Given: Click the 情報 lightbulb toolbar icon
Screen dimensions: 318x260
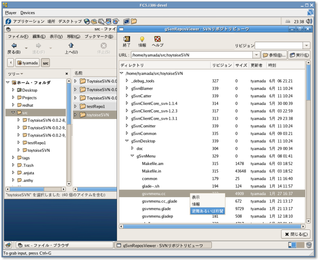Looking at the screenshot, I should [142, 39].
